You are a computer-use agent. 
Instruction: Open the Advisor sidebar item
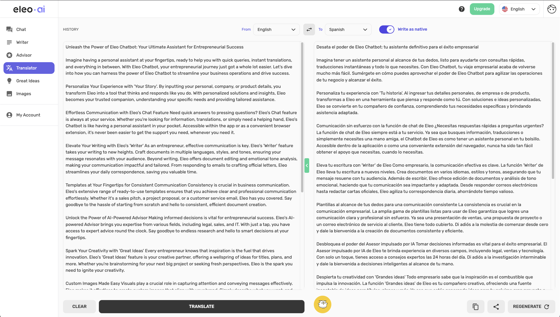[x=24, y=55]
